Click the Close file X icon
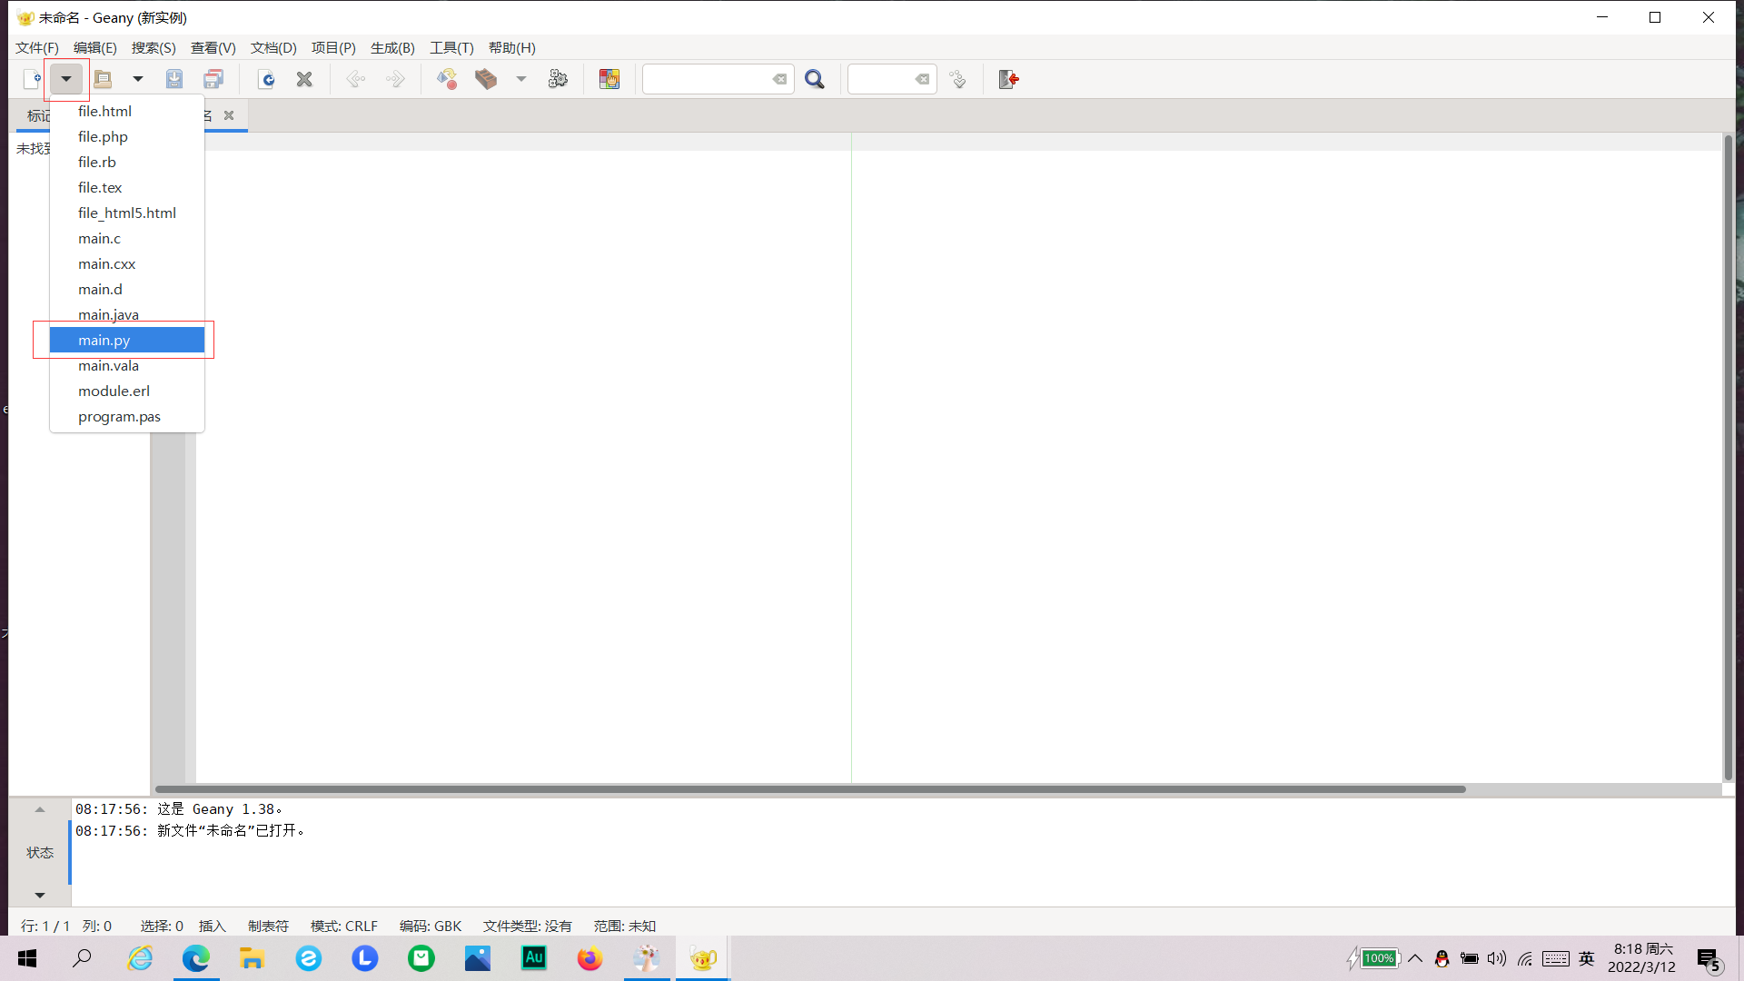 [x=304, y=79]
